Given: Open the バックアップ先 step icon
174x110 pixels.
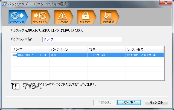Looking at the screenshot, I should click(41, 17).
